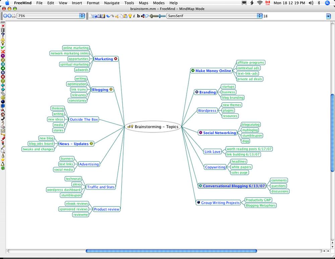Click the 'network marketing (mlm)' node

point(70,53)
